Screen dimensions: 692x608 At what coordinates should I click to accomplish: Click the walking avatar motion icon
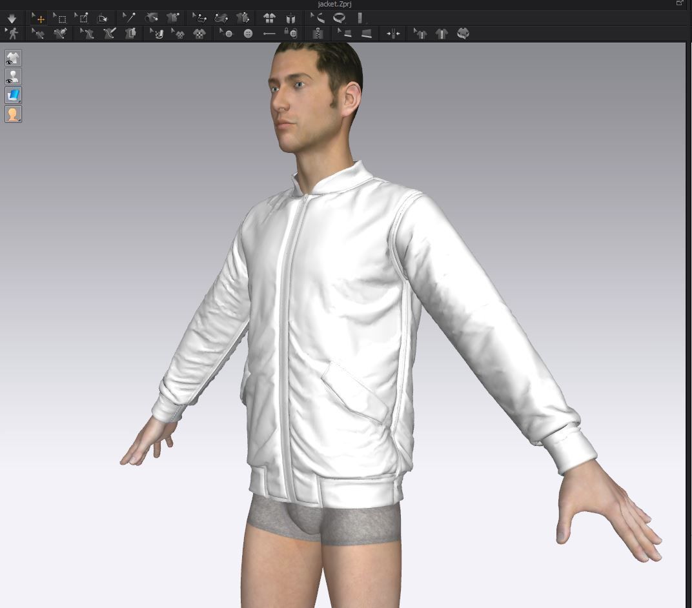click(12, 34)
